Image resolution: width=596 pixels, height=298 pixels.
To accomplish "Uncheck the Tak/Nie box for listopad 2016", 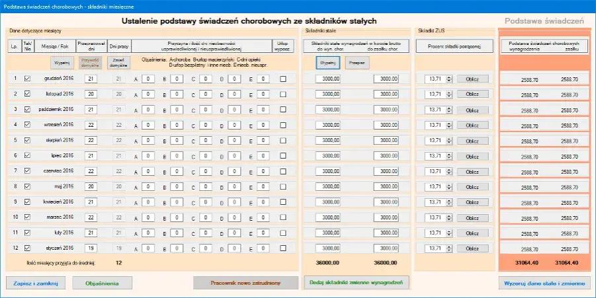I will [27, 93].
